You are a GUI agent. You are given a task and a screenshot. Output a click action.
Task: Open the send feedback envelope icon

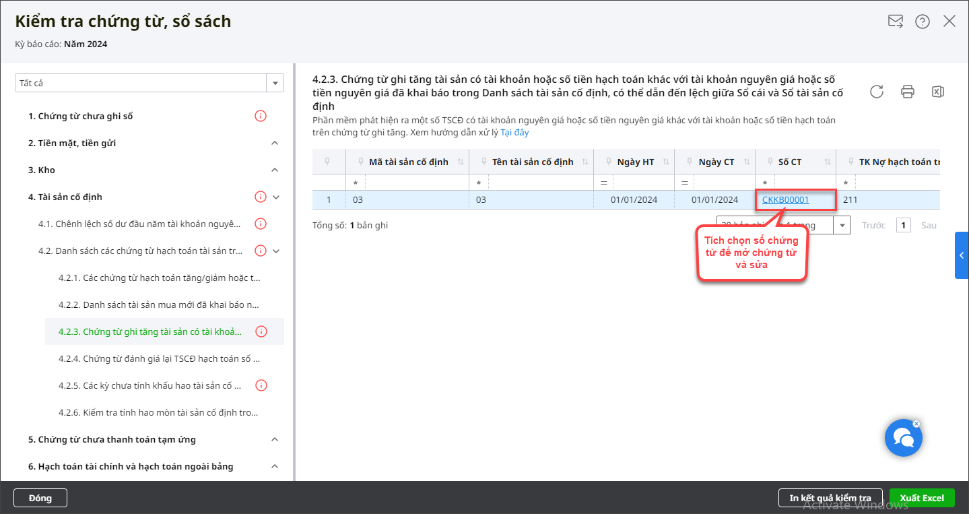pyautogui.click(x=895, y=22)
